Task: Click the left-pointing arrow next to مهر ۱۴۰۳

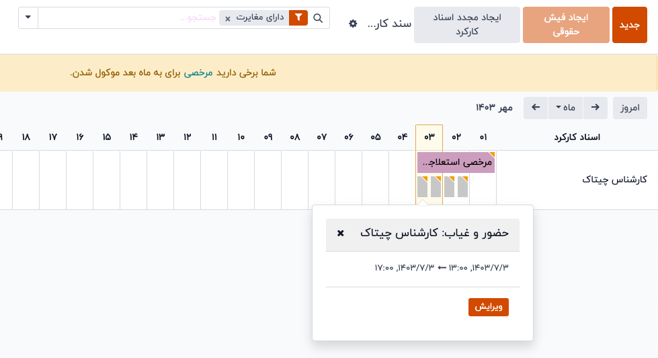Action: tap(535, 108)
